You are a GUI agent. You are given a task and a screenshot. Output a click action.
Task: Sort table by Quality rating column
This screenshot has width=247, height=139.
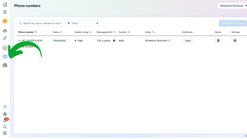tap(83, 32)
